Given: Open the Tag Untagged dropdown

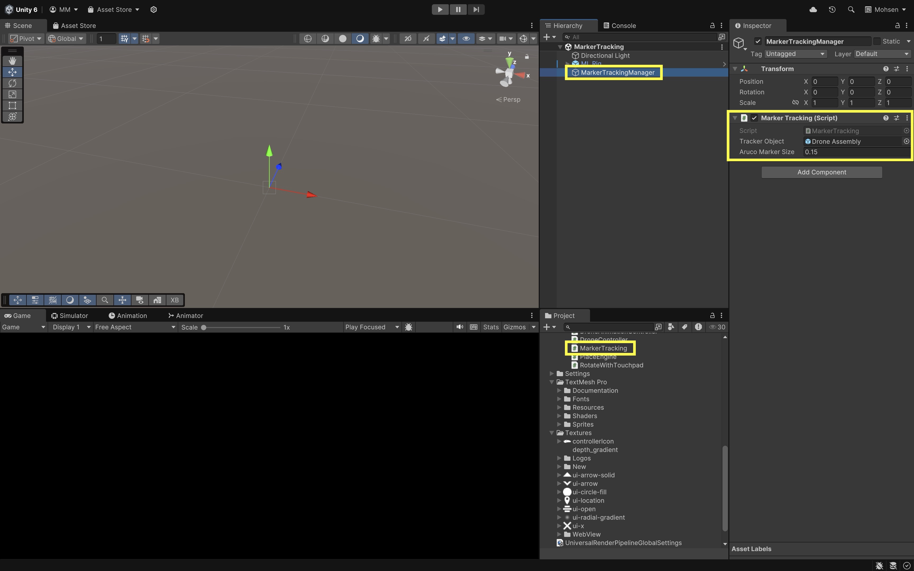Looking at the screenshot, I should [x=796, y=54].
